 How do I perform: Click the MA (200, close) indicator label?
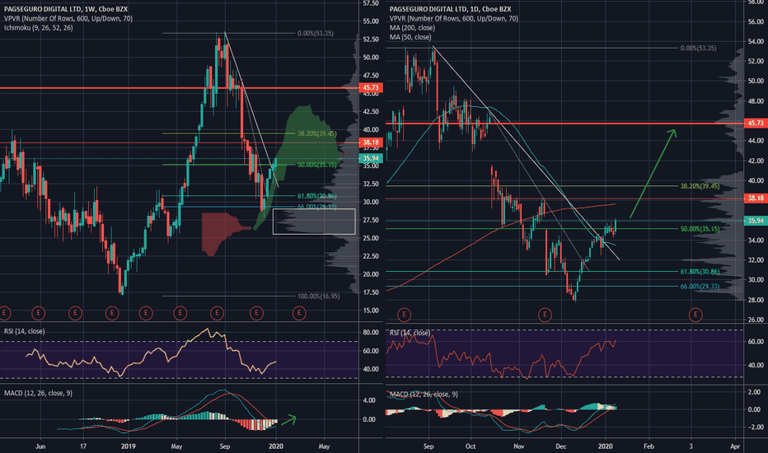pyautogui.click(x=412, y=27)
